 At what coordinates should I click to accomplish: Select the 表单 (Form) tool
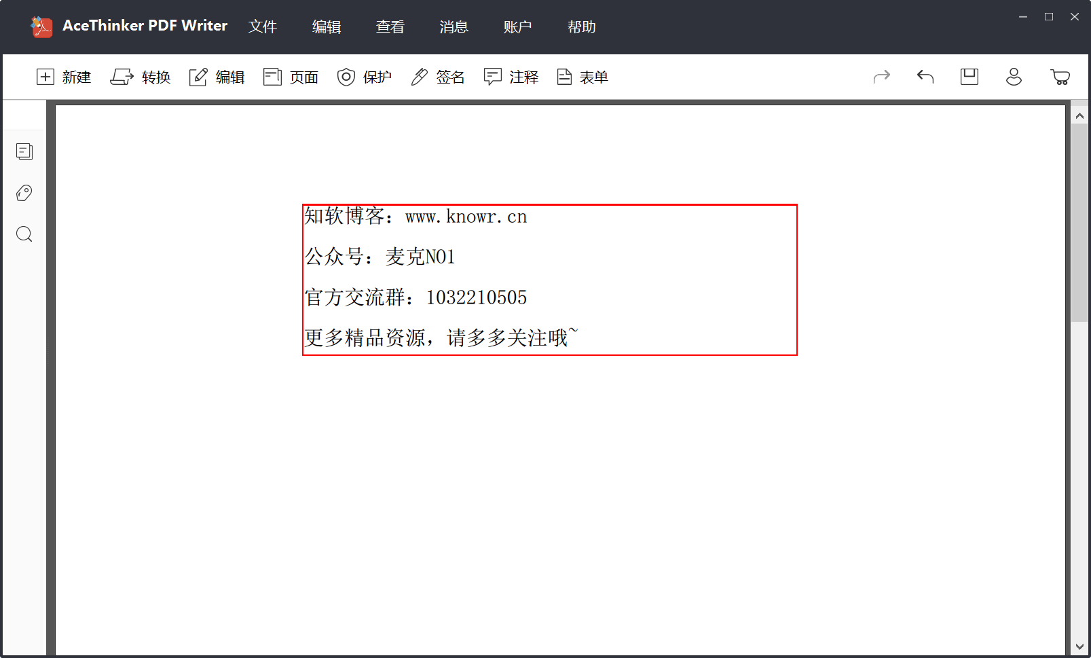(x=583, y=77)
